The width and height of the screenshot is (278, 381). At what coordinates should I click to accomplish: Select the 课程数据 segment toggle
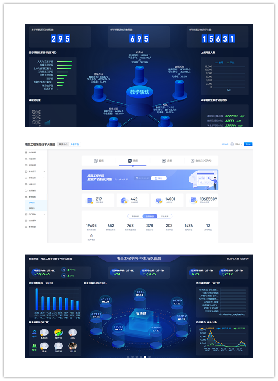[x=135, y=216]
